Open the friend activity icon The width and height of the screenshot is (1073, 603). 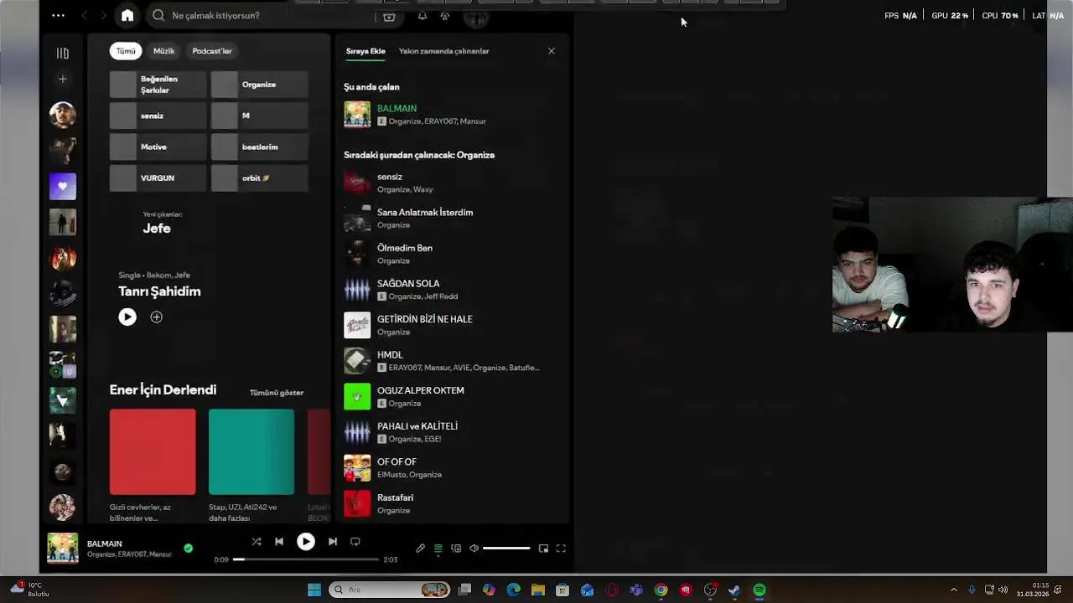[x=445, y=16]
